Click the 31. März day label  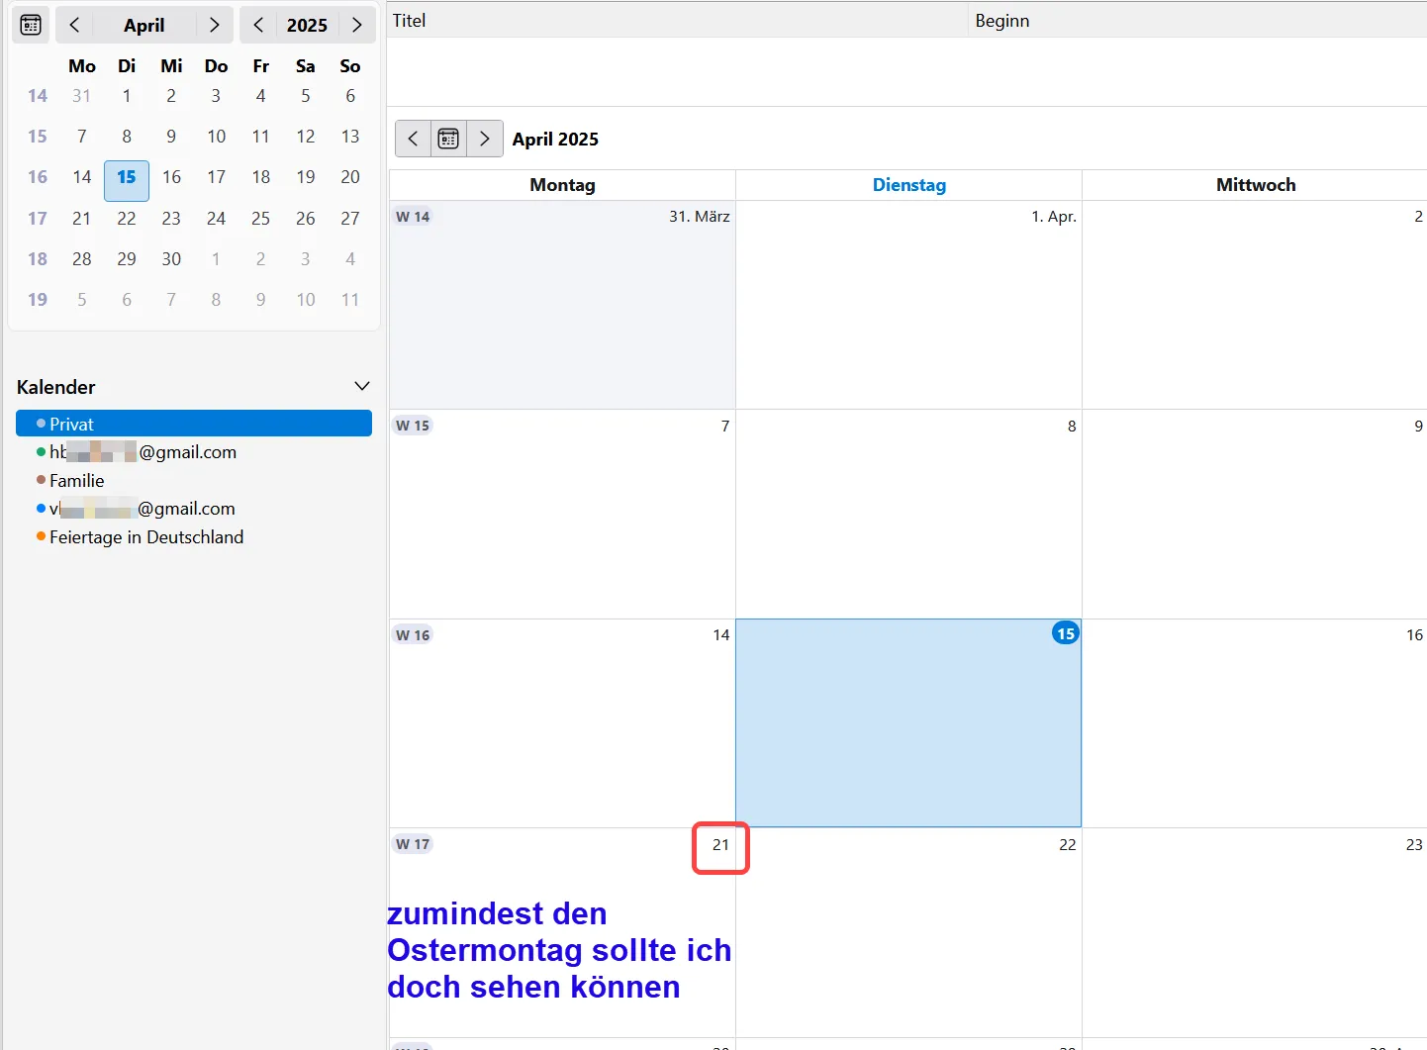point(700,216)
